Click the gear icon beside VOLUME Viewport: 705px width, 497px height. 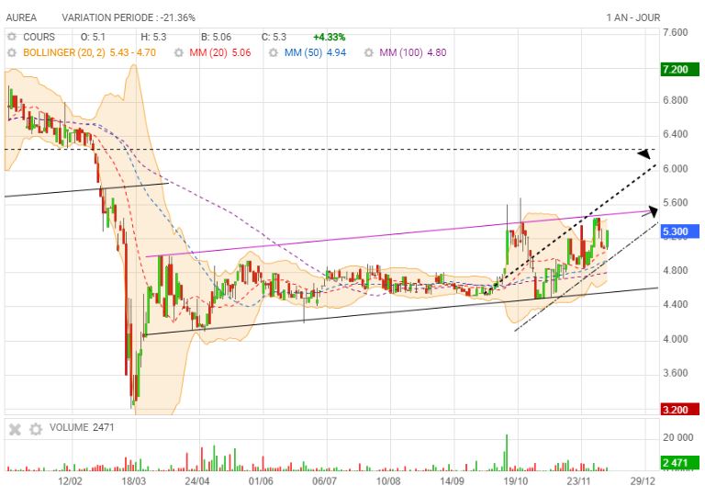pyautogui.click(x=36, y=429)
